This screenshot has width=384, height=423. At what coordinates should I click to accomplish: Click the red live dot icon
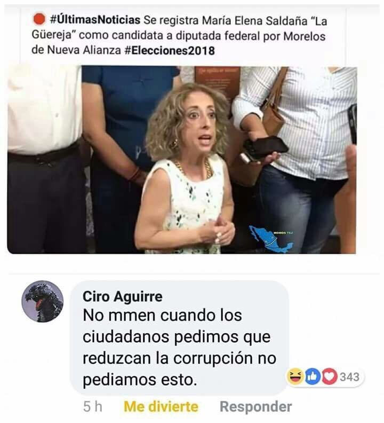[x=39, y=19]
